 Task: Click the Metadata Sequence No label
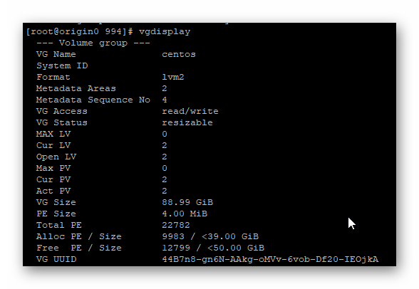pos(93,100)
